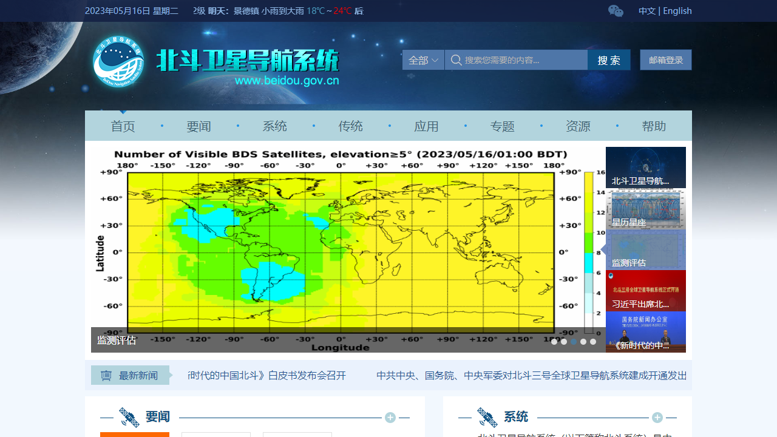Expand 系统 section with plus icon

[x=657, y=417]
